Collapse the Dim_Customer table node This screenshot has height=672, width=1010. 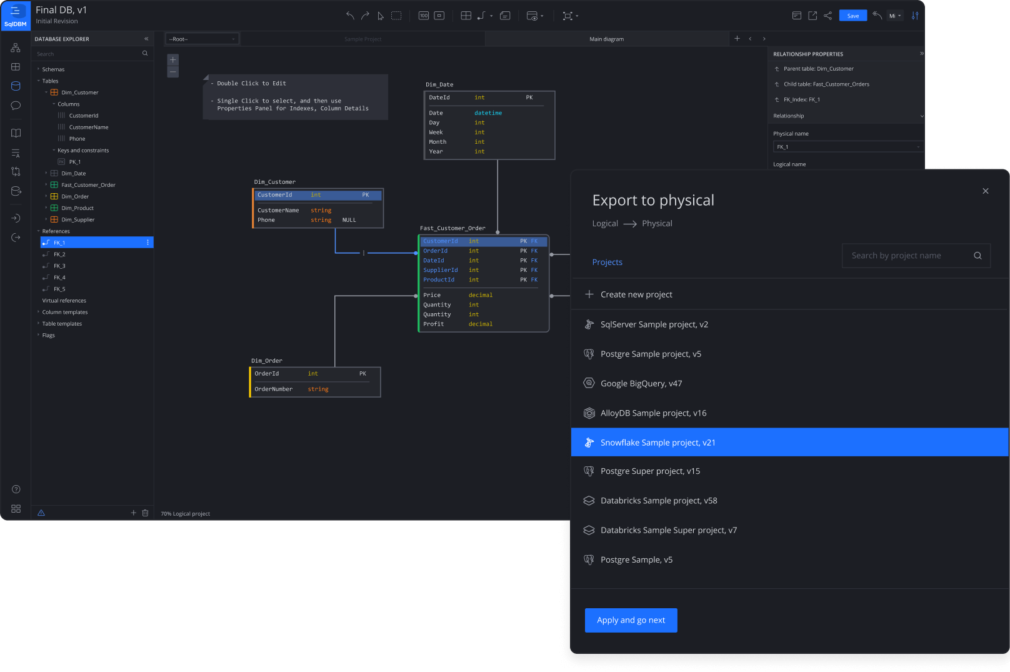pos(46,93)
